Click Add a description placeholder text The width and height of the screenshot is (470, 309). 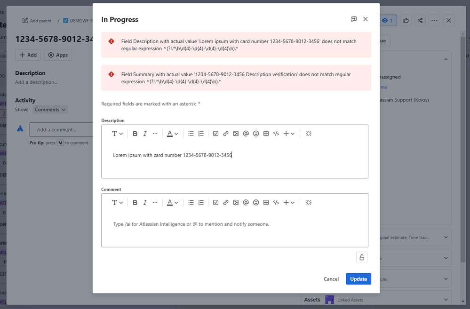[36, 82]
